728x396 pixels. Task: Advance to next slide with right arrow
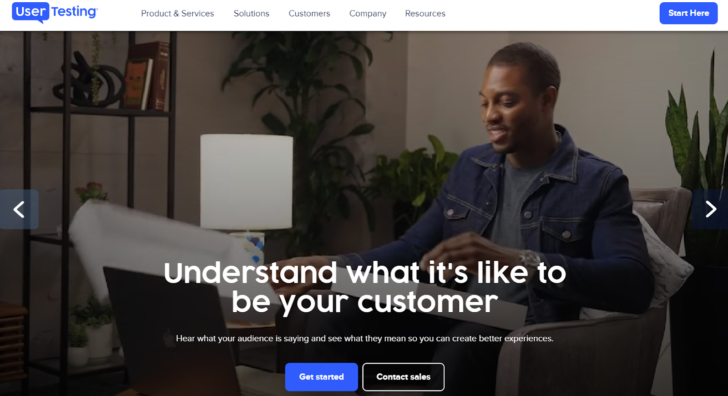coord(710,209)
